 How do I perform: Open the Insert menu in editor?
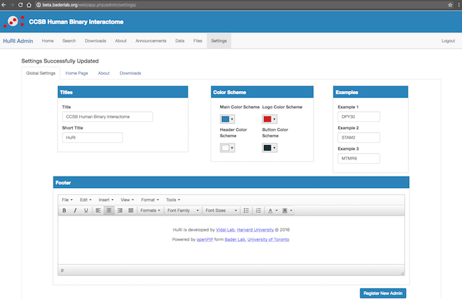106,199
